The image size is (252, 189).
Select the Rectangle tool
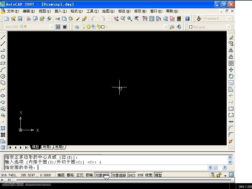(x=4, y=63)
